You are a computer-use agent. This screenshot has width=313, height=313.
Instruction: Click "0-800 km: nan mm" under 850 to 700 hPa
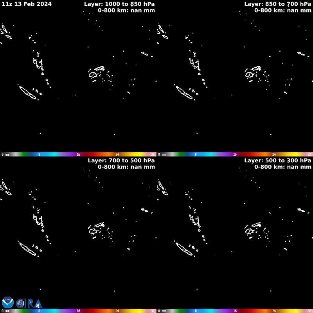[x=283, y=11]
